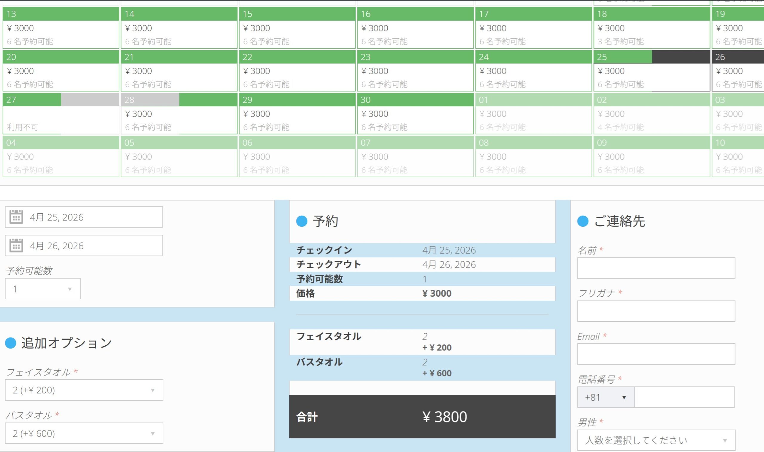Open the 予約可能数 quantity dropdown
The width and height of the screenshot is (764, 452).
click(43, 289)
